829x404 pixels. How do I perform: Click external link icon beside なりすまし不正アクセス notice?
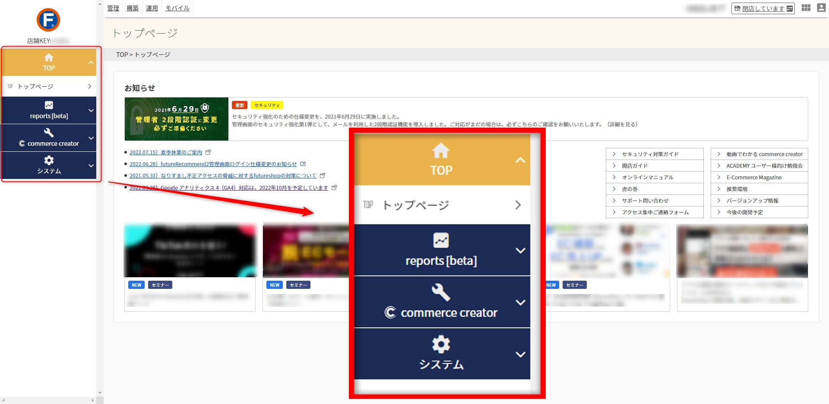pyautogui.click(x=323, y=175)
